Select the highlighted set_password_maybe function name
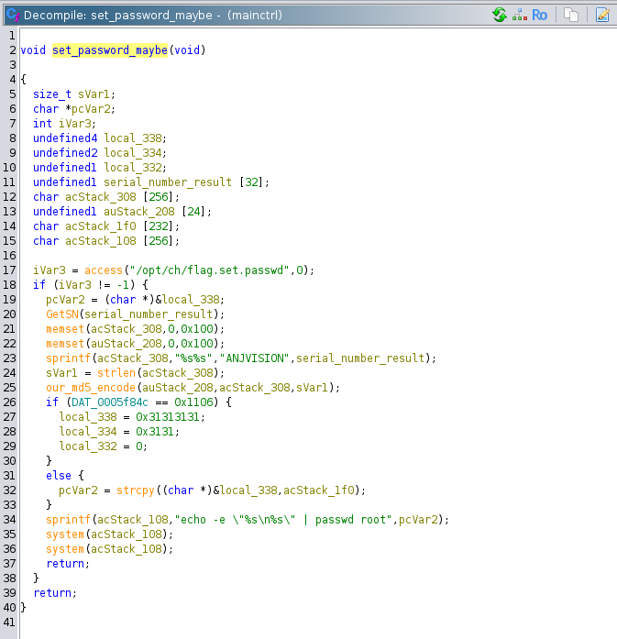 click(x=110, y=50)
